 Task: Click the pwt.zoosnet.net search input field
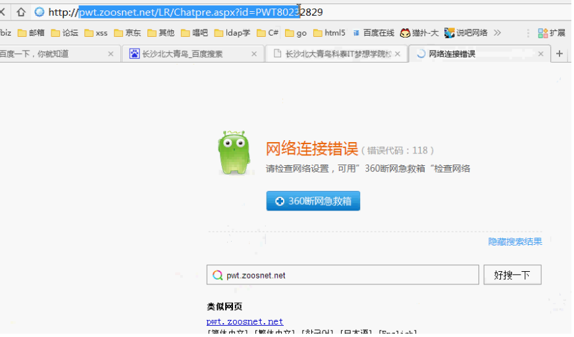pos(343,274)
